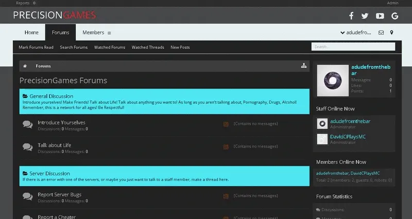This screenshot has width=412, height=219.
Task: Open the alerts pin icon
Action: (x=391, y=32)
